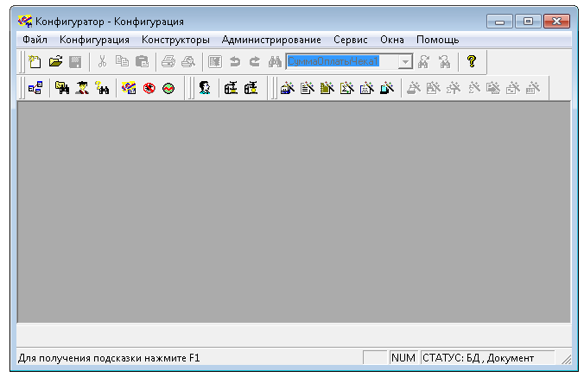Click the Print printer icon
Image resolution: width=584 pixels, height=377 pixels.
point(168,62)
